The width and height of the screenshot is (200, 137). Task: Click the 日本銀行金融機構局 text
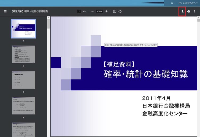coord(166,106)
